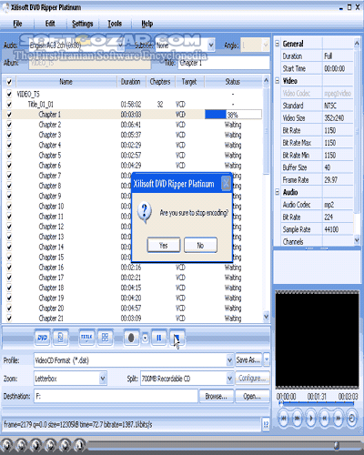Click the Destination input field

pos(116,396)
